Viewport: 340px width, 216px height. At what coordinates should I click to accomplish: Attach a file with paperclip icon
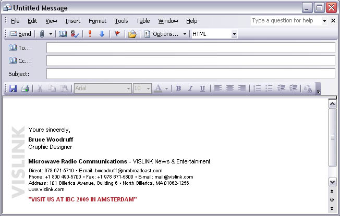[42, 34]
